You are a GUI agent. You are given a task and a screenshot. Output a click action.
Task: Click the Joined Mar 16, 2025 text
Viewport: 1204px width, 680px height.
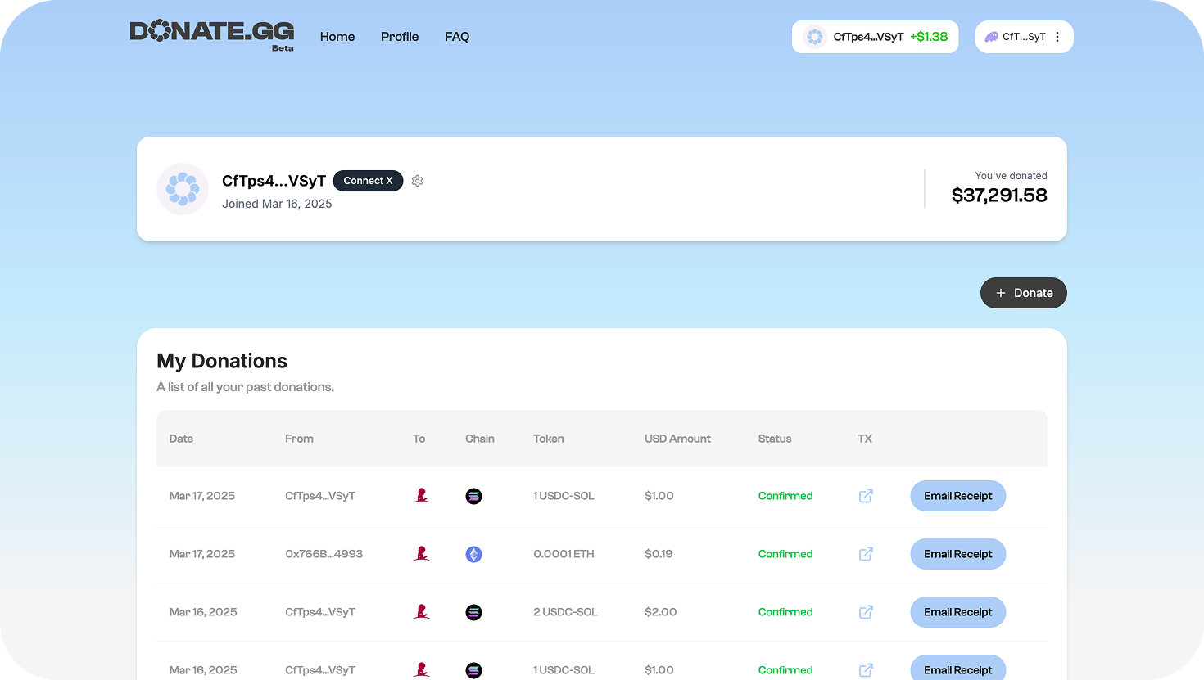[x=277, y=204]
